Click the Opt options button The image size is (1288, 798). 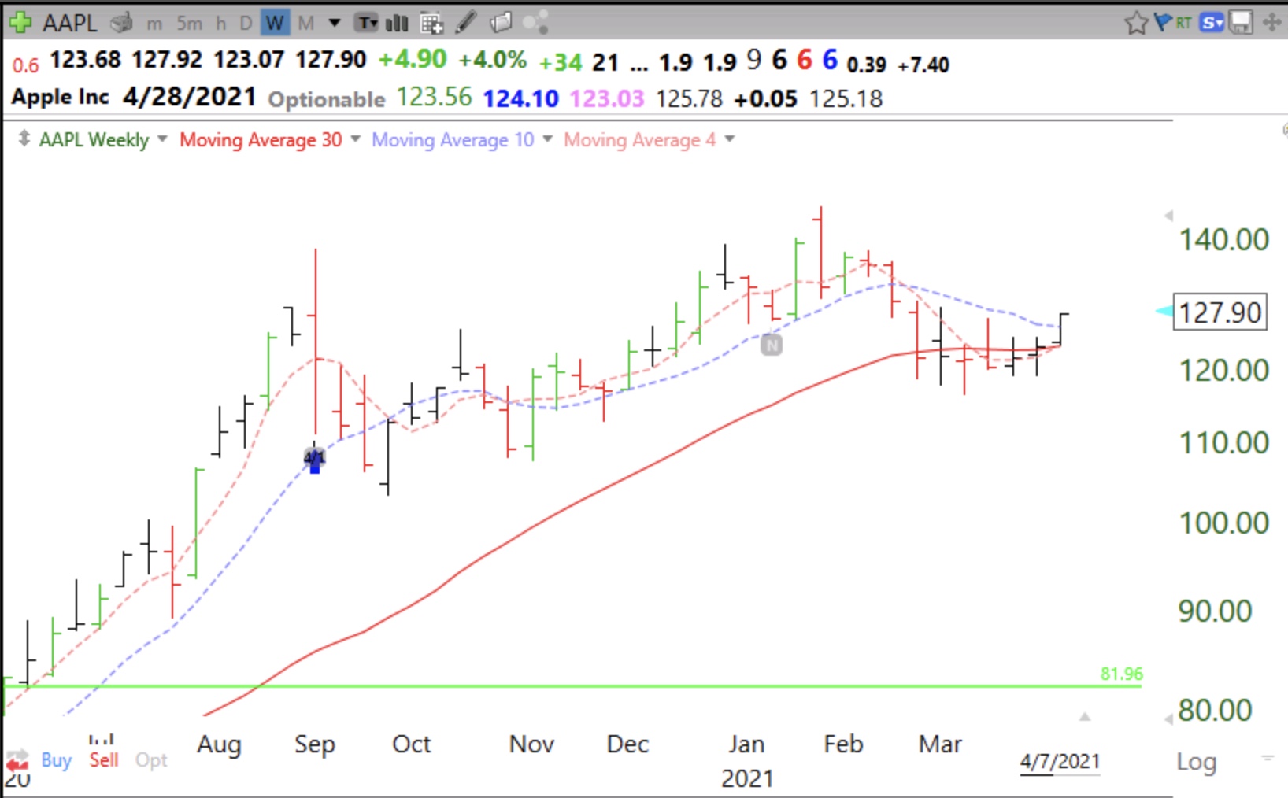pos(151,760)
